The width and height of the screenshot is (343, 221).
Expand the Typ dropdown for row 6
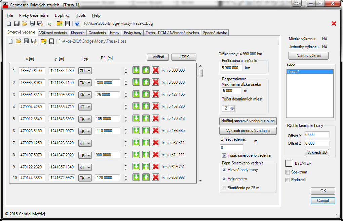85,131
